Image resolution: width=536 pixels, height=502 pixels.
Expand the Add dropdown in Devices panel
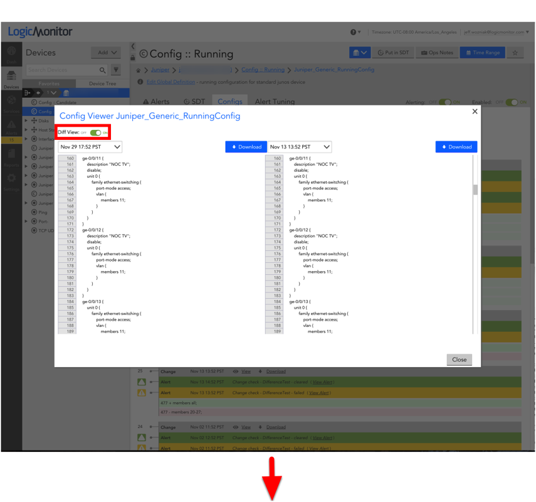coord(107,53)
